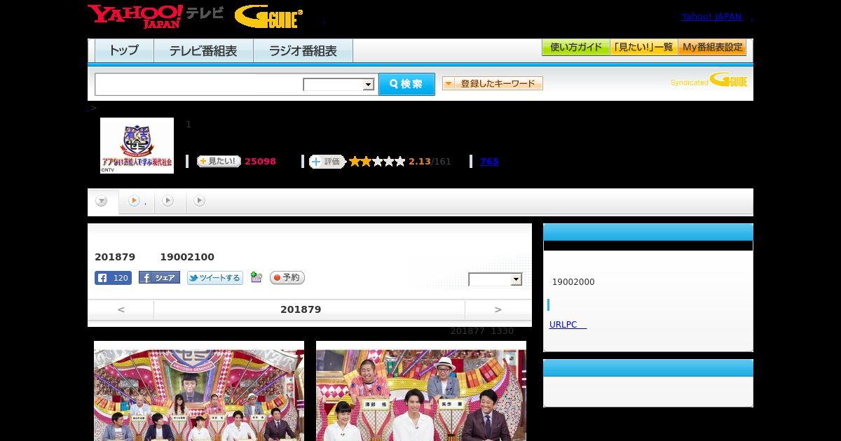The width and height of the screenshot is (841, 441).
Task: Select the orange play icon tab
Action: coord(136,201)
